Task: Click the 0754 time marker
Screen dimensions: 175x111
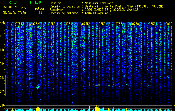Action: (x=69, y=24)
